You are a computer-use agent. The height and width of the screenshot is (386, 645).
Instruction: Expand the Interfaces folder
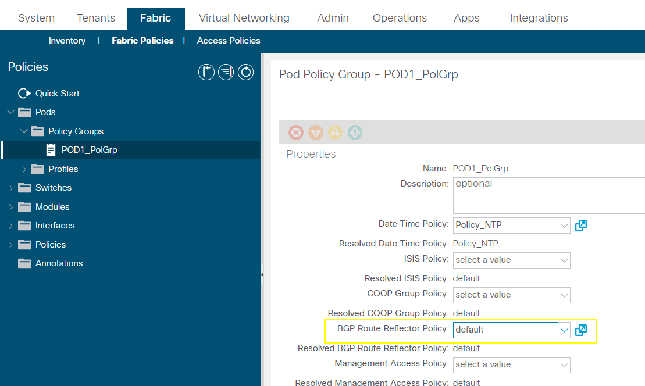[x=10, y=226]
